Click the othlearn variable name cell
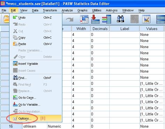 click(x=35, y=126)
